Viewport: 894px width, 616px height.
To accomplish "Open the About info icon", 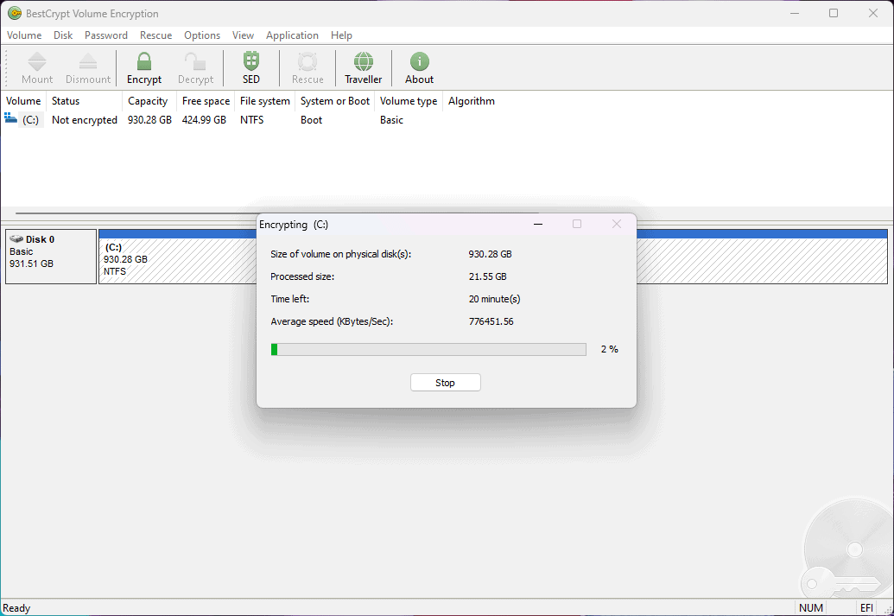I will point(419,61).
